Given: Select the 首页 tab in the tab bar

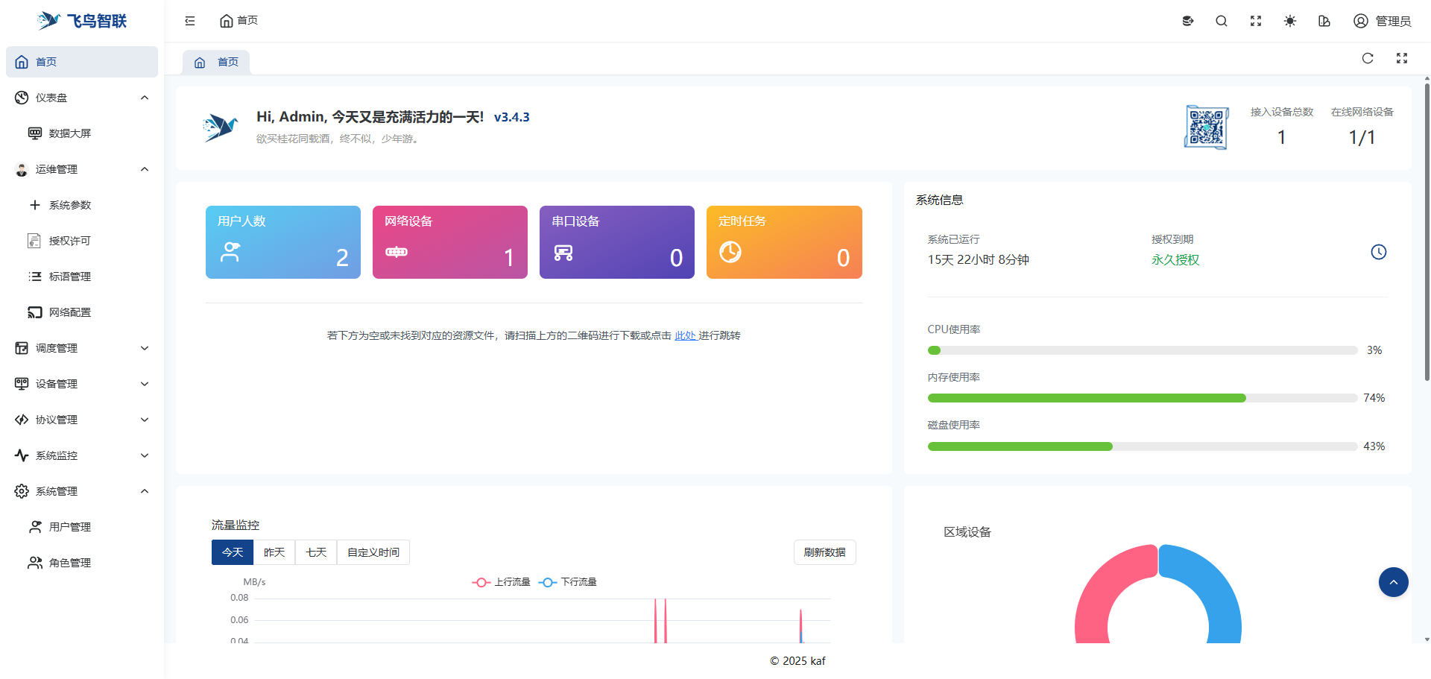Looking at the screenshot, I should pyautogui.click(x=216, y=63).
